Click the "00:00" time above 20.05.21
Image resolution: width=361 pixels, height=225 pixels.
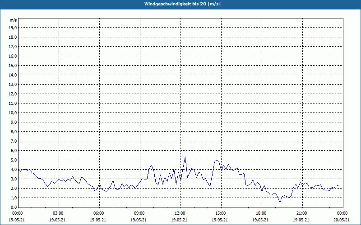[x=343, y=213]
